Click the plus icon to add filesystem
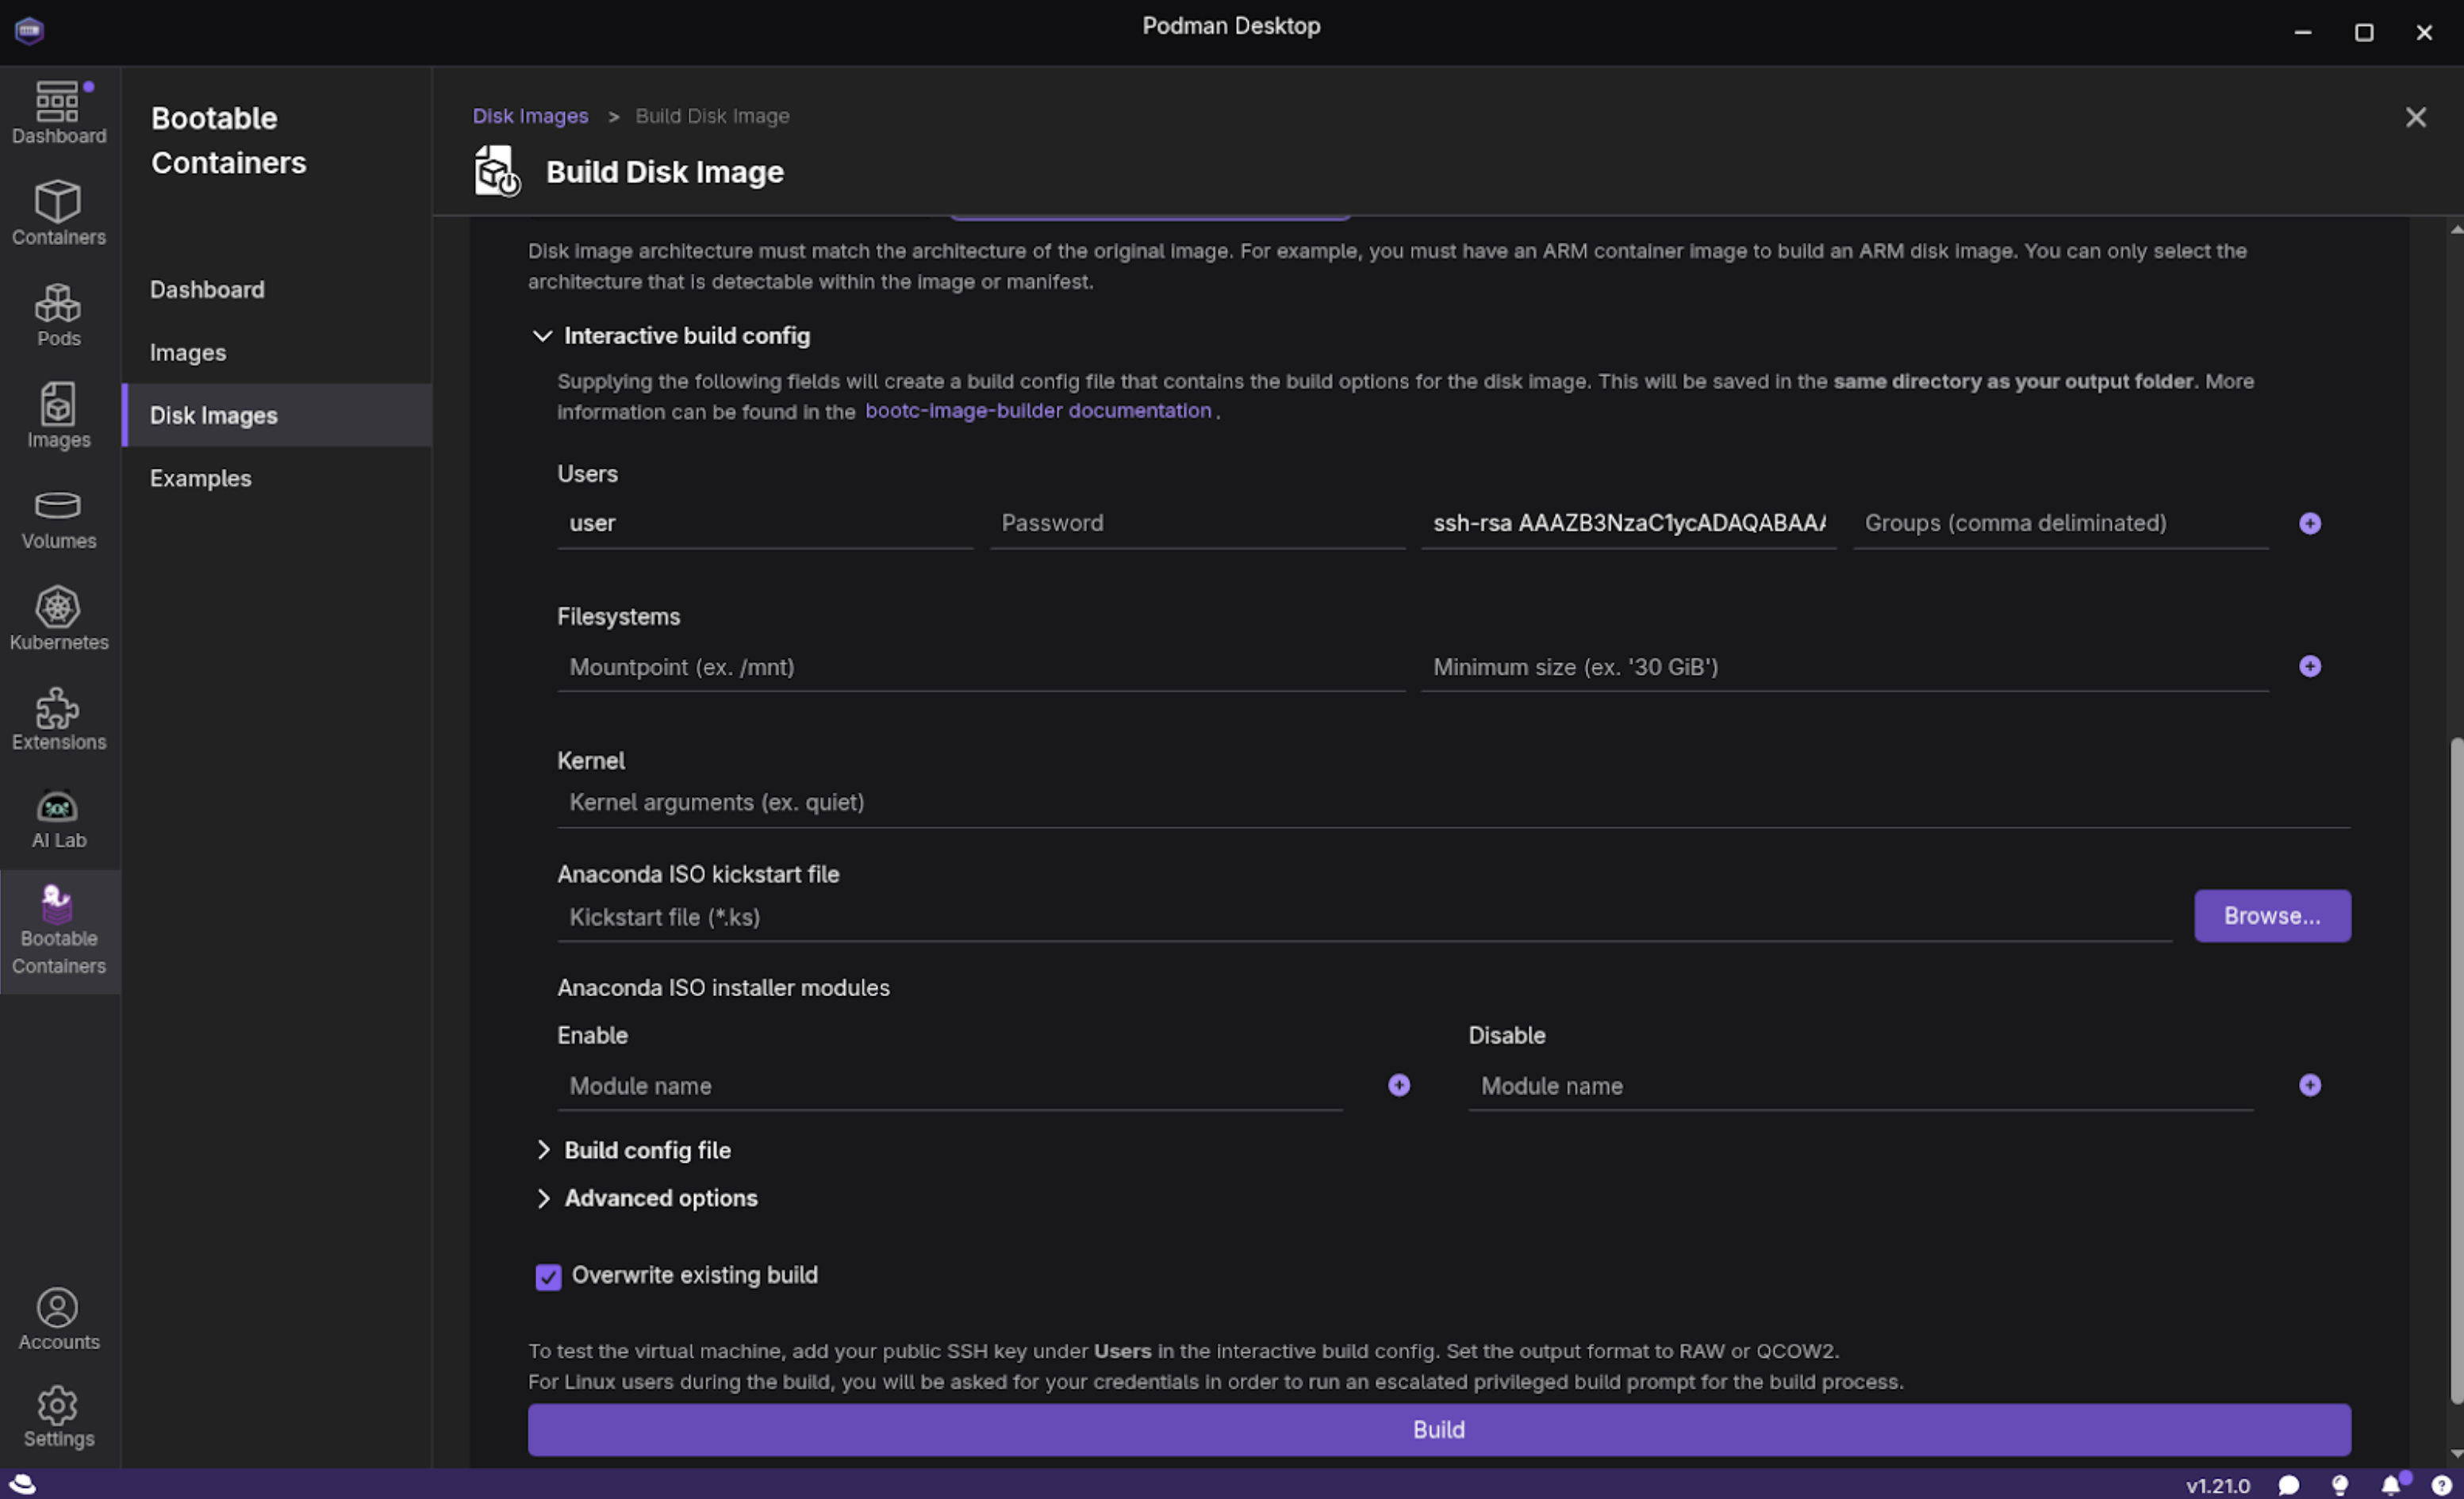The height and width of the screenshot is (1499, 2464). click(x=2309, y=666)
